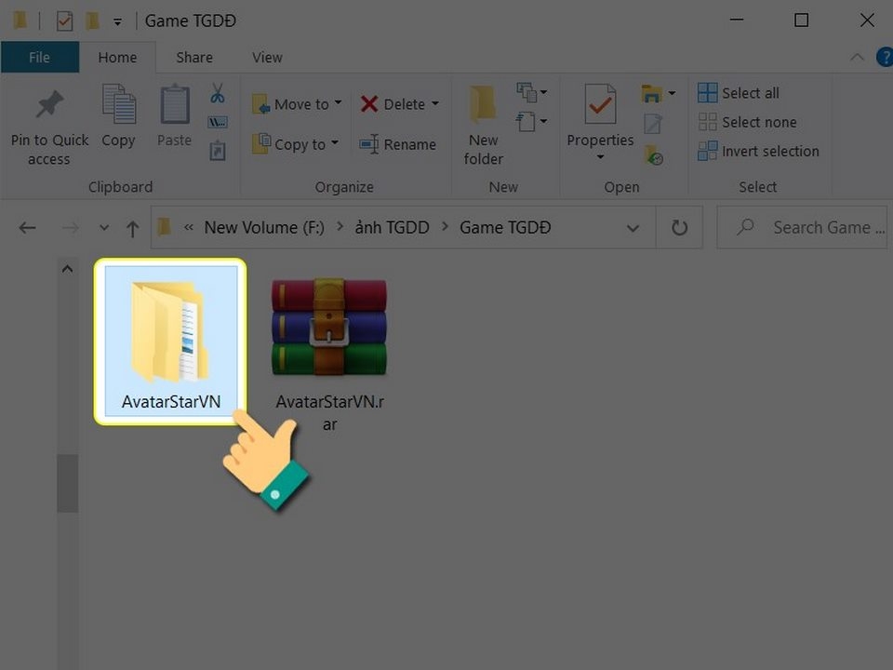893x670 pixels.
Task: Click the Delete button with red X
Action: [393, 104]
